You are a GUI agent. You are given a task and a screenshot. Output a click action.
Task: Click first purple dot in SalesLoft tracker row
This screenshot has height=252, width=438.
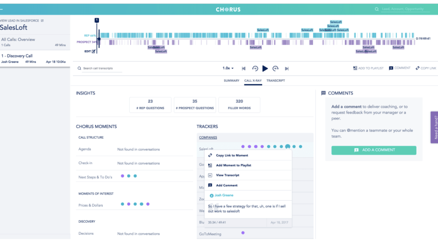[243, 147]
